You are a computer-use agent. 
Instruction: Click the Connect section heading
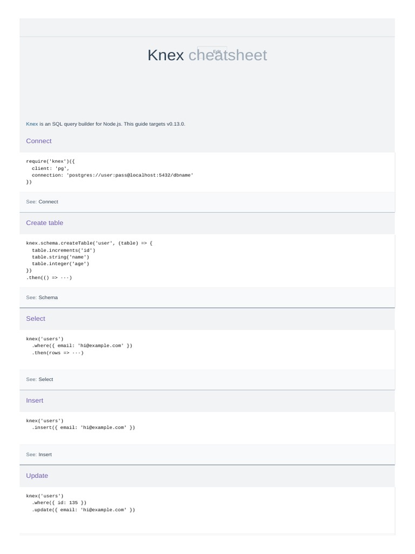(x=38, y=141)
